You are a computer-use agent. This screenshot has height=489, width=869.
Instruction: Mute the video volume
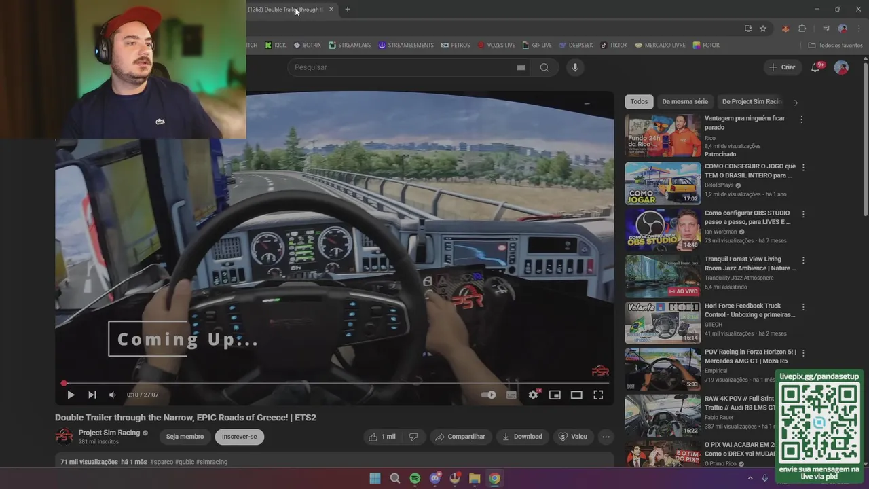click(113, 395)
